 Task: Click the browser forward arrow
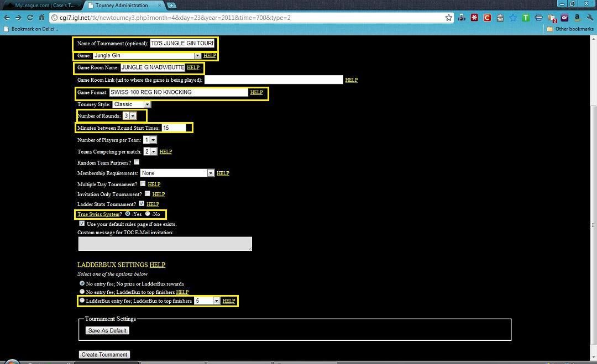click(x=18, y=18)
